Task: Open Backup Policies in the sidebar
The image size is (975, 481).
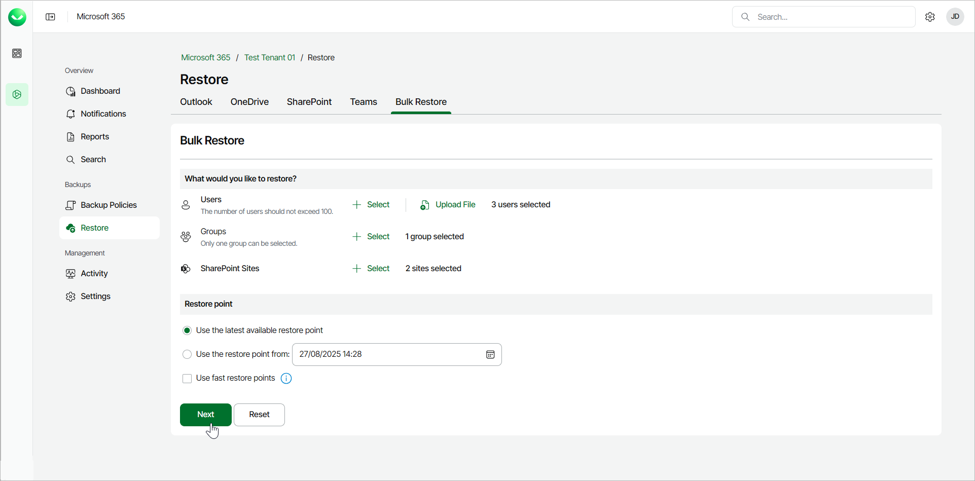Action: click(109, 205)
